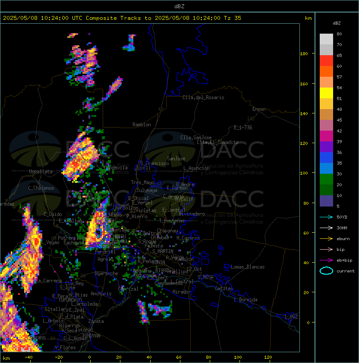This screenshot has width=359, height=363.
Task: Click the Tres_Mayo map label
Action: [142, 182]
